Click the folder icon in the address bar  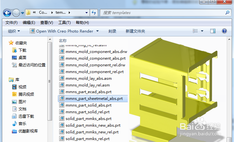point(28,12)
